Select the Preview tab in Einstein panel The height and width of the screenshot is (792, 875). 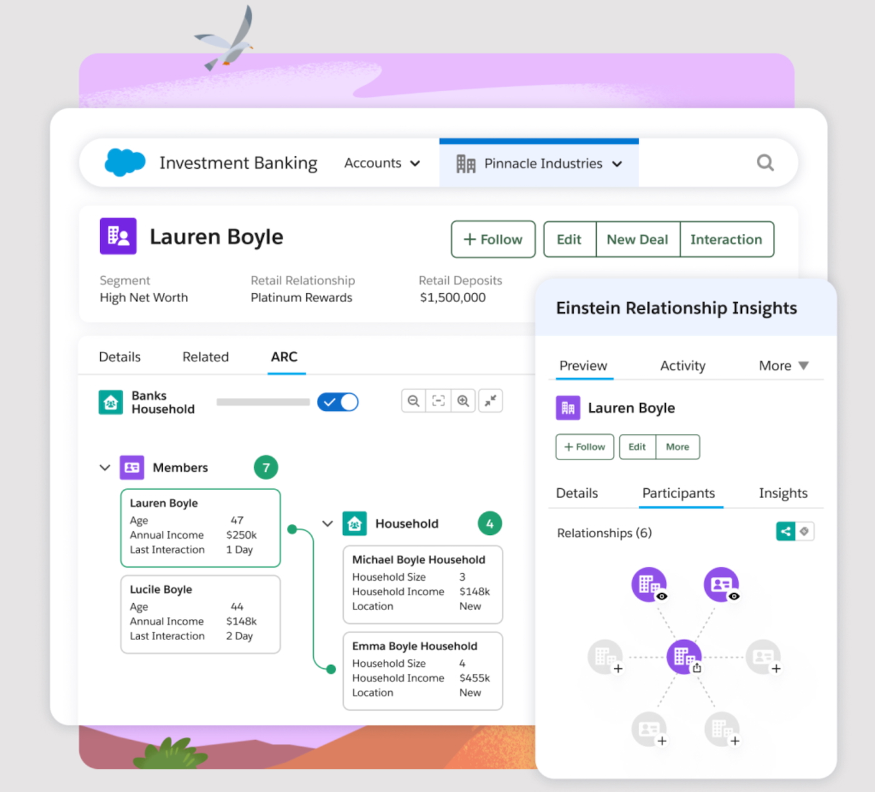(583, 366)
